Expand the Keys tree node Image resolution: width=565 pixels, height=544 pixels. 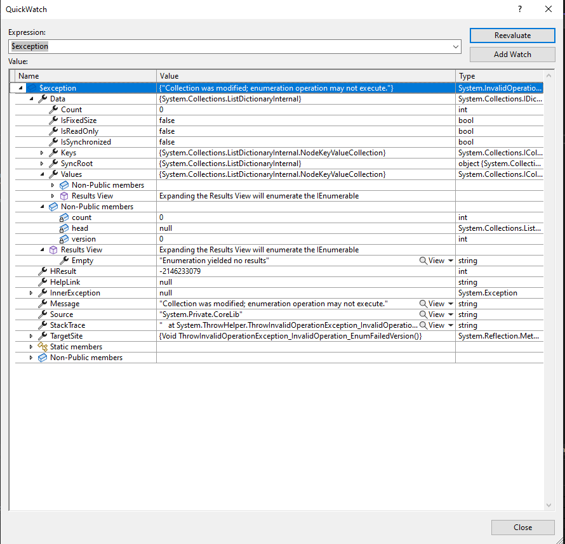41,152
